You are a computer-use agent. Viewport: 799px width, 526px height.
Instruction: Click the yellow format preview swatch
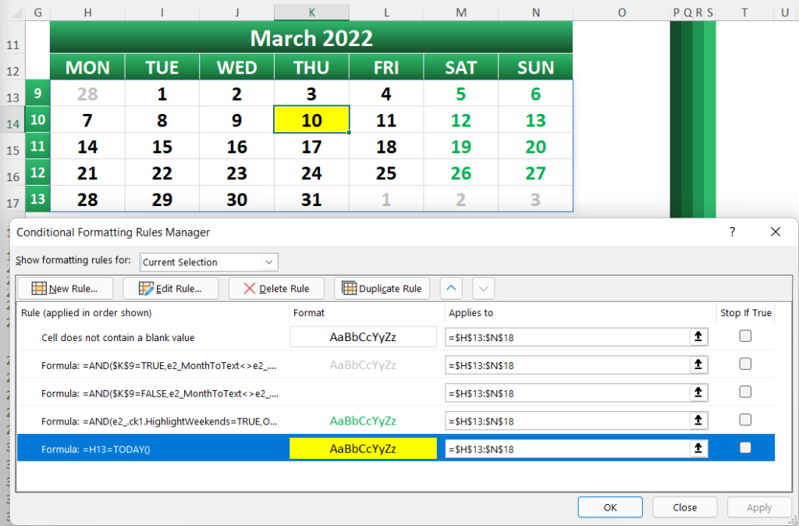point(363,449)
